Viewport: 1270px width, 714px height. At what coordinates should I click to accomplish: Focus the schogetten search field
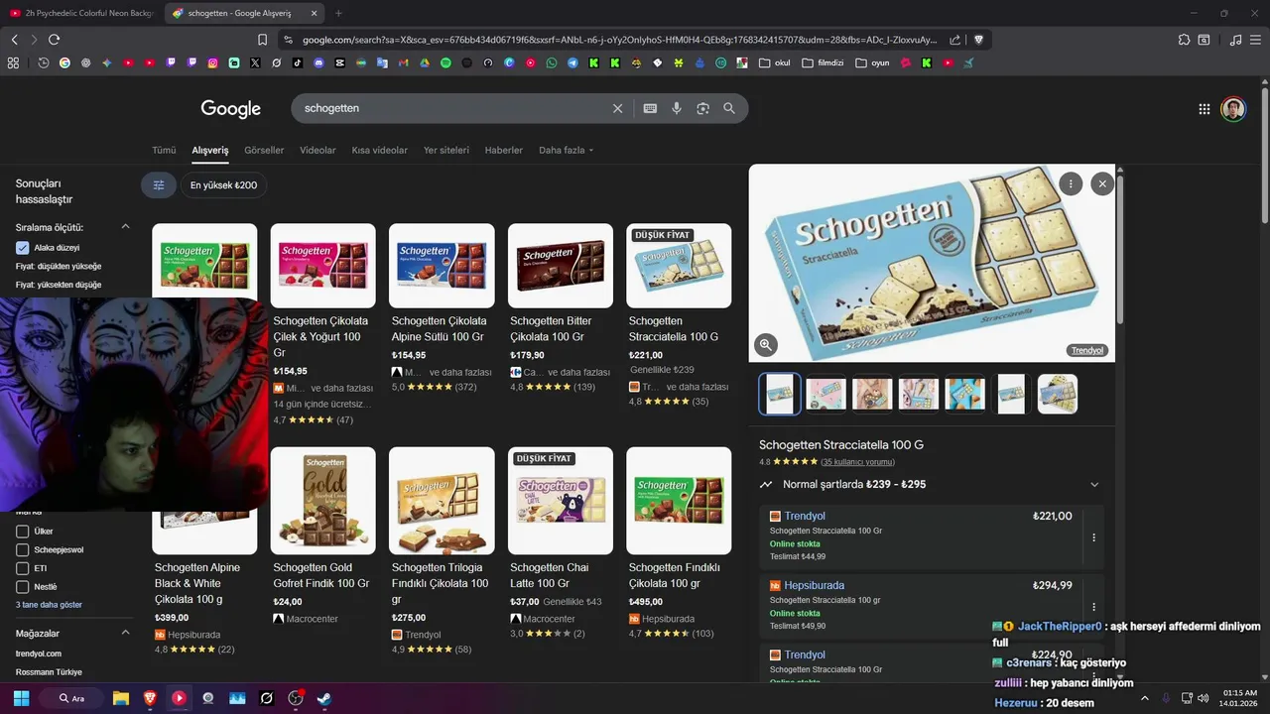coord(451,108)
